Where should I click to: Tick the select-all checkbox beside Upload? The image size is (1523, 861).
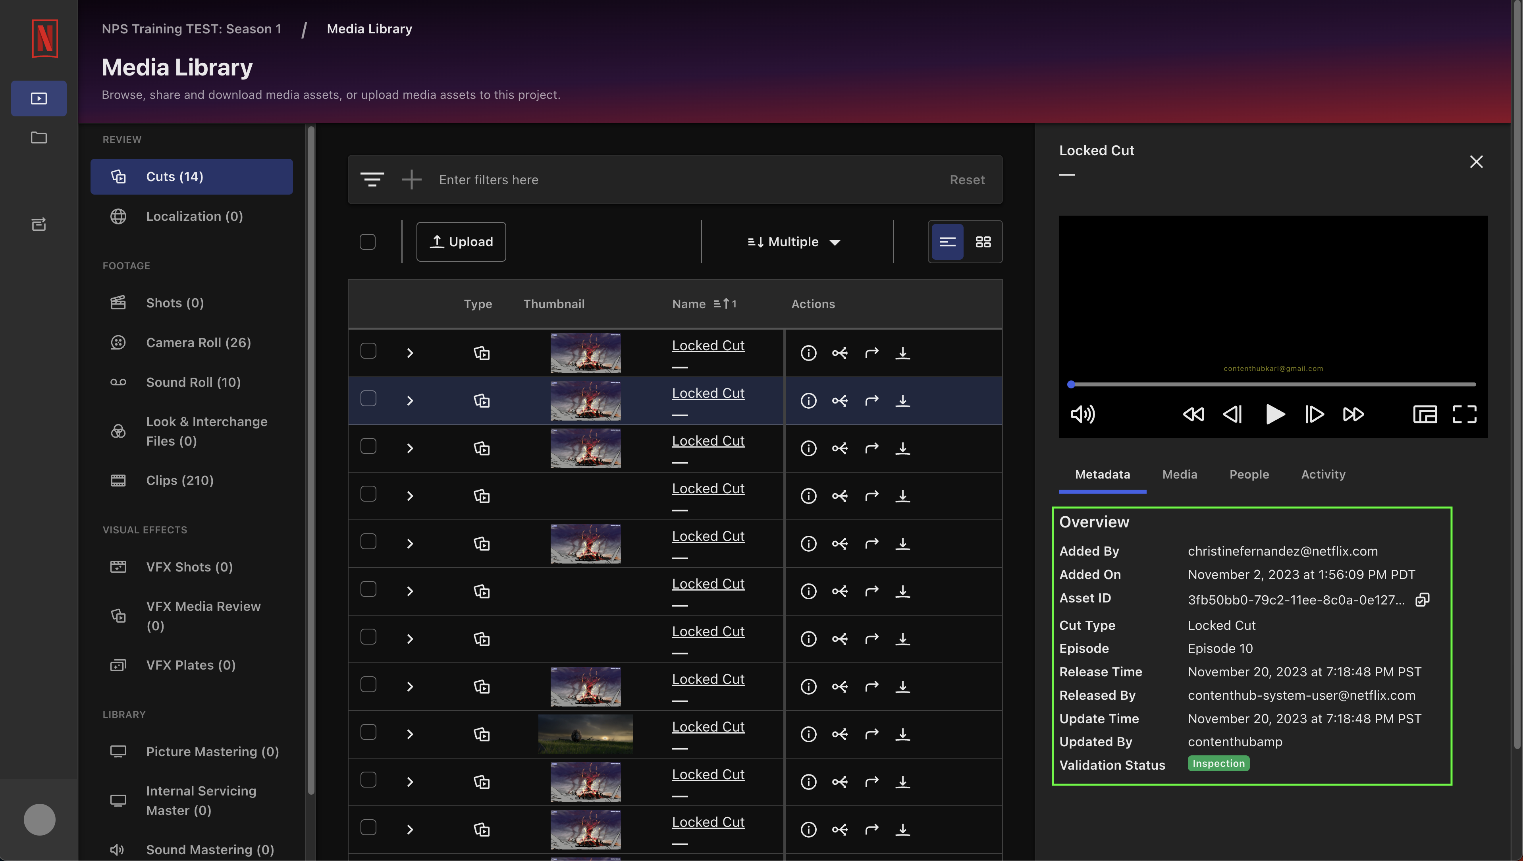pyautogui.click(x=367, y=242)
